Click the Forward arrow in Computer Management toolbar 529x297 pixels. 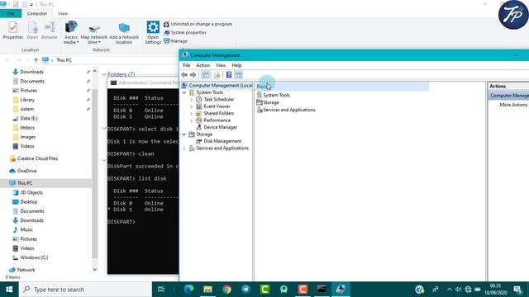coord(193,75)
